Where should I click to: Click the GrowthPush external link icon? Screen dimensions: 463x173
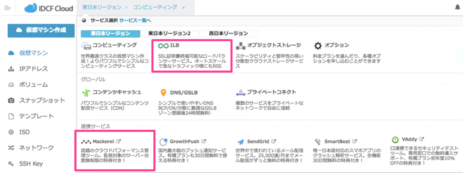tap(204, 141)
